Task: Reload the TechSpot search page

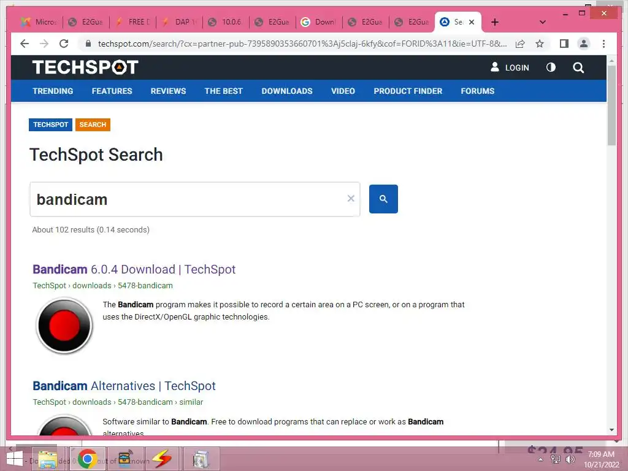Action: coord(64,44)
